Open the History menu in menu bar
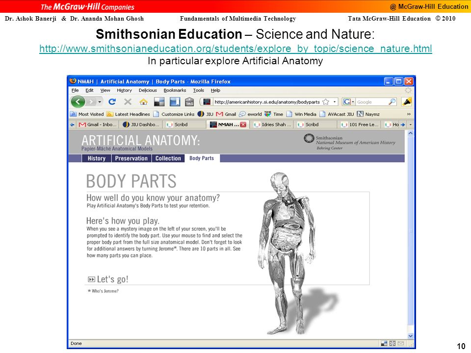Viewport: 471px width, 353px height. coord(124,90)
